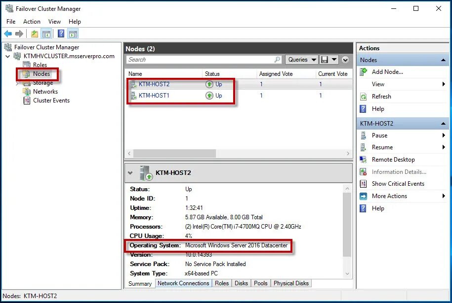Click the search magnifier icon
This screenshot has width=452, height=303.
coord(277,60)
